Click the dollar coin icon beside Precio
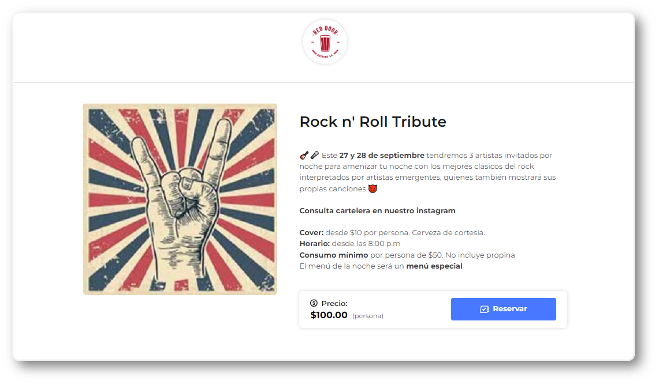Viewport: 659px width, 385px height. point(314,303)
